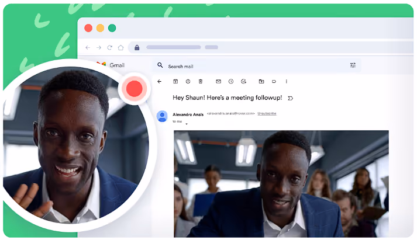Click the importance marker beside subject
The image size is (417, 240).
click(x=291, y=98)
